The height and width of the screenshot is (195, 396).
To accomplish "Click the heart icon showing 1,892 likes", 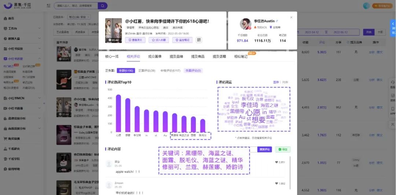I will tap(276, 183).
